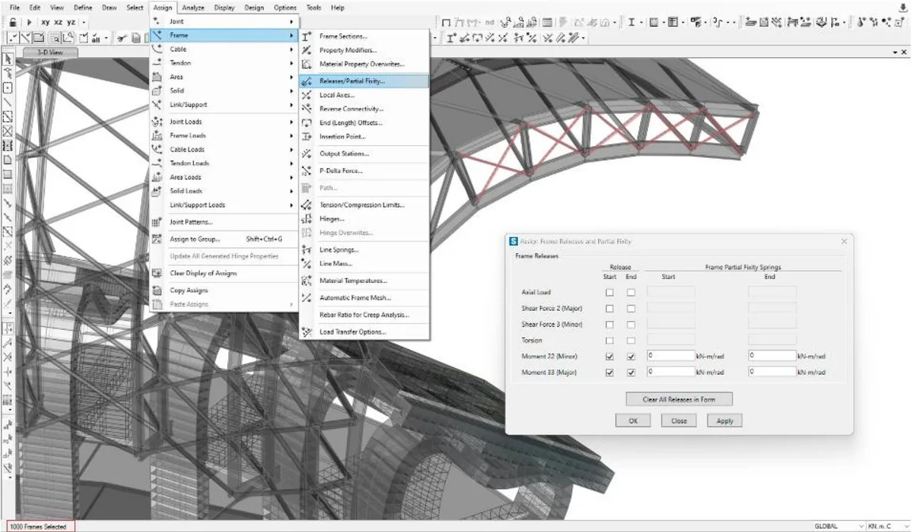
Task: Expand the Cable submenu
Action: coord(224,49)
